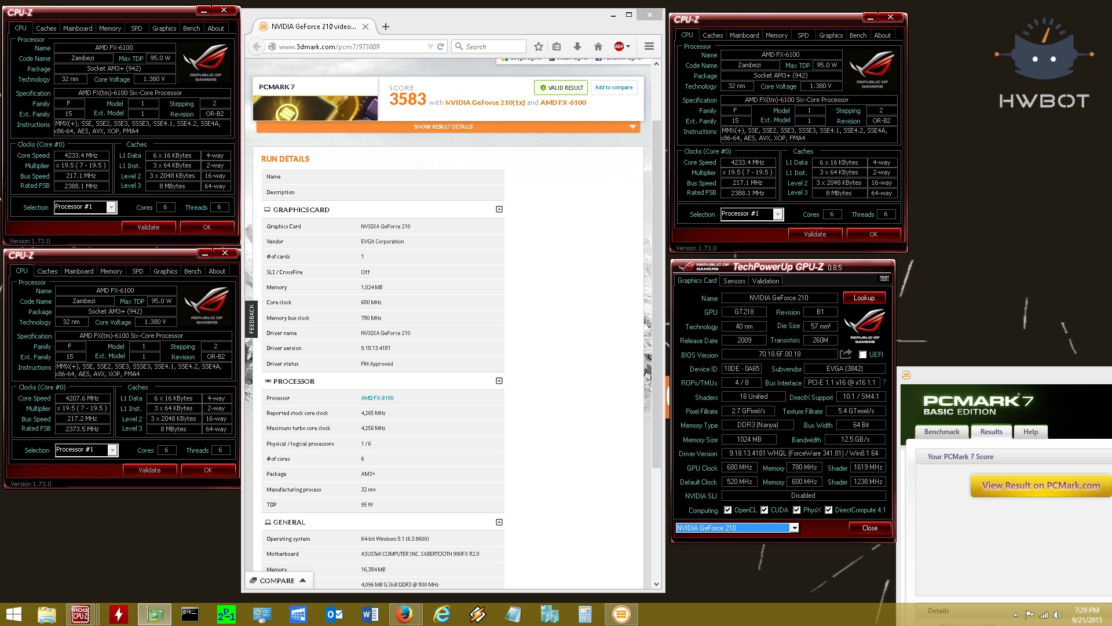Expand SHOW RESULT DETAILS orange bar
Image resolution: width=1112 pixels, height=626 pixels.
[448, 126]
